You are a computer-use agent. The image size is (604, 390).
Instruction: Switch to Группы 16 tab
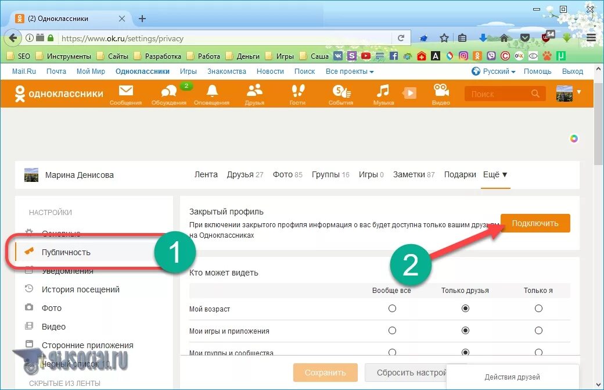click(x=330, y=174)
